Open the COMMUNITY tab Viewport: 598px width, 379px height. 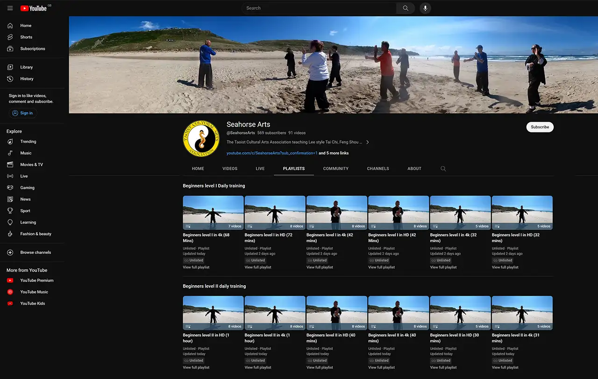click(x=336, y=168)
